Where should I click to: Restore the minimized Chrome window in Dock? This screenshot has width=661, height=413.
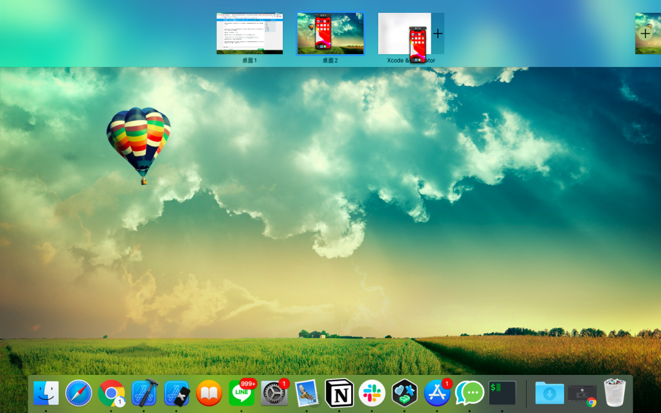[x=582, y=394]
